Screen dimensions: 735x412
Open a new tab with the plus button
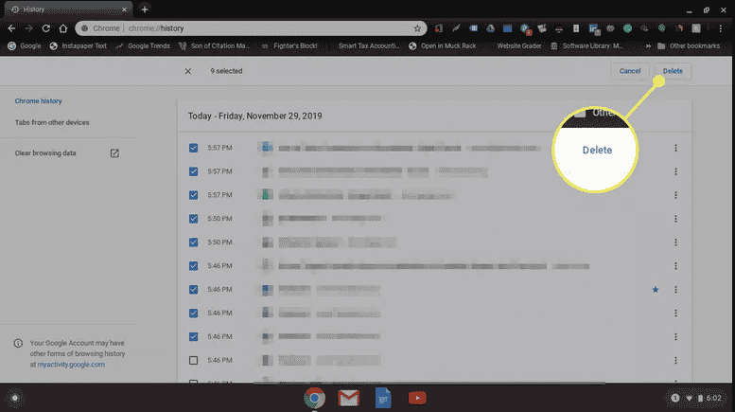(145, 9)
